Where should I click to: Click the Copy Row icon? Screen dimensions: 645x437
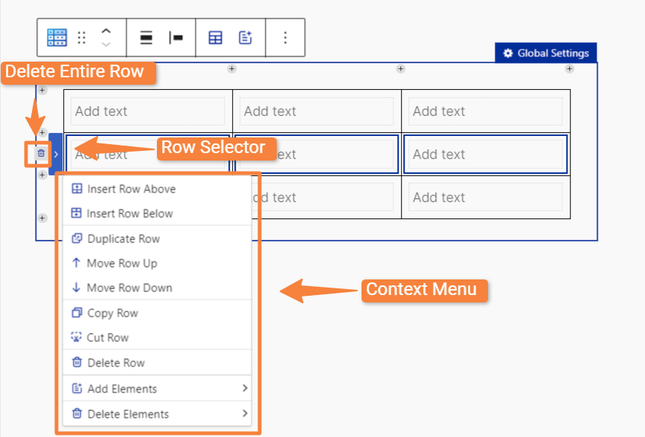[x=77, y=312]
